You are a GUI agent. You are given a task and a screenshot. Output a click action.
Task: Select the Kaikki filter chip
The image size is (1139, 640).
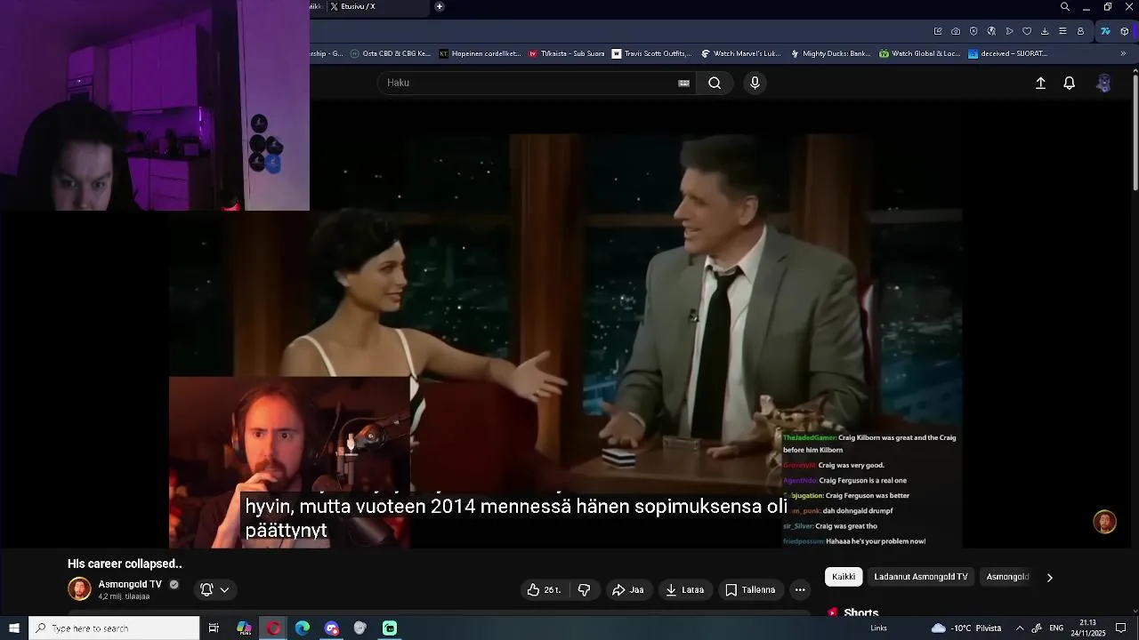pos(844,577)
